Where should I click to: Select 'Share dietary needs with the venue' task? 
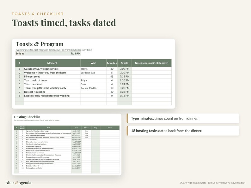click(48, 157)
